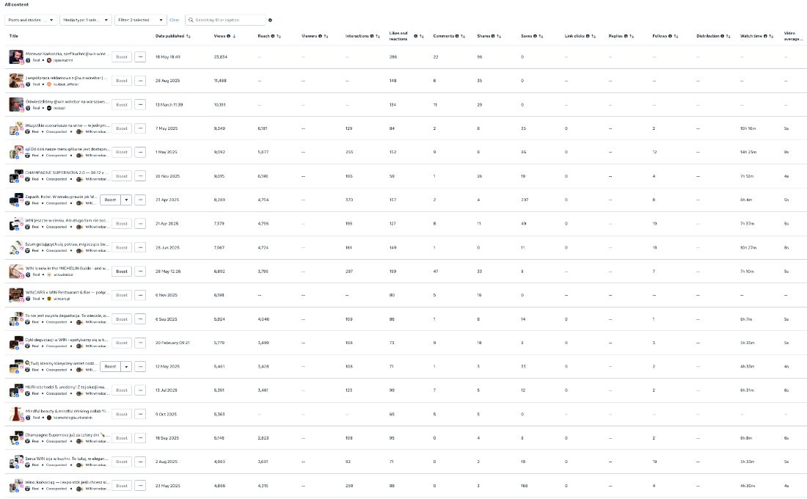
Task: Click Boost button for Mateusz Karkoszka reel
Action: point(122,57)
